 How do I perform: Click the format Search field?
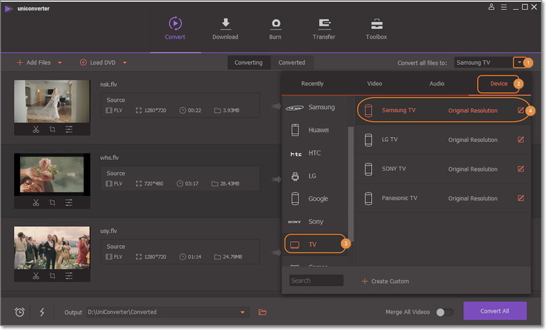click(316, 280)
